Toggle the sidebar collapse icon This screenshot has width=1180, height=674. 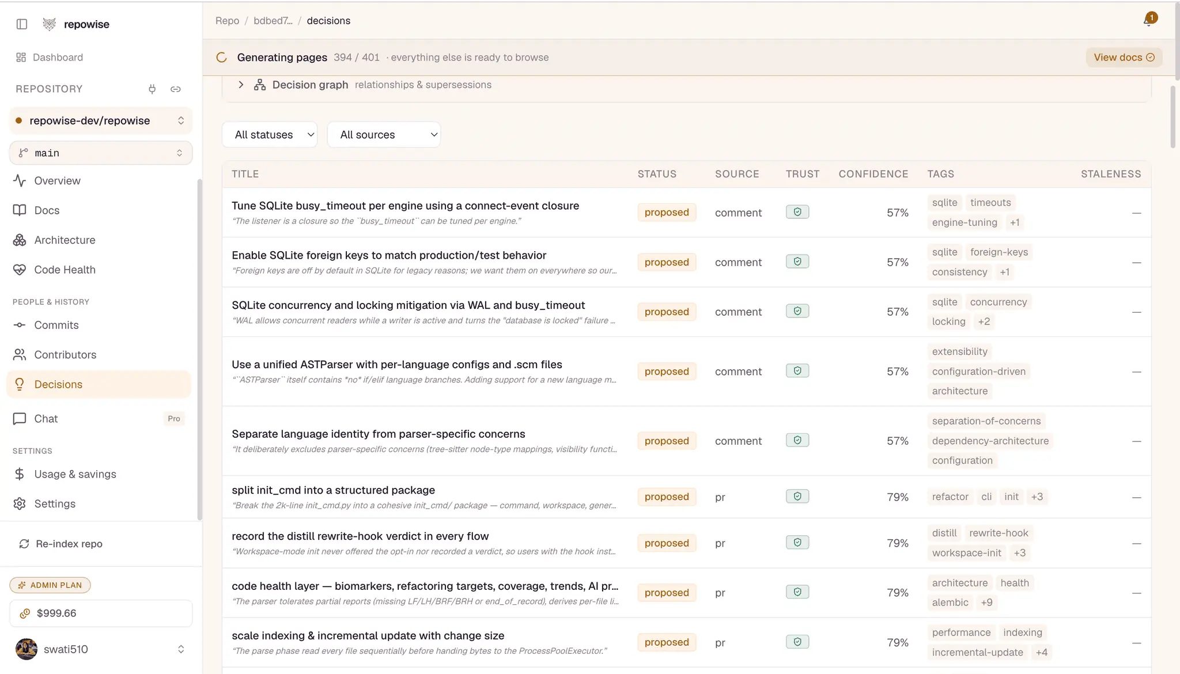point(22,24)
